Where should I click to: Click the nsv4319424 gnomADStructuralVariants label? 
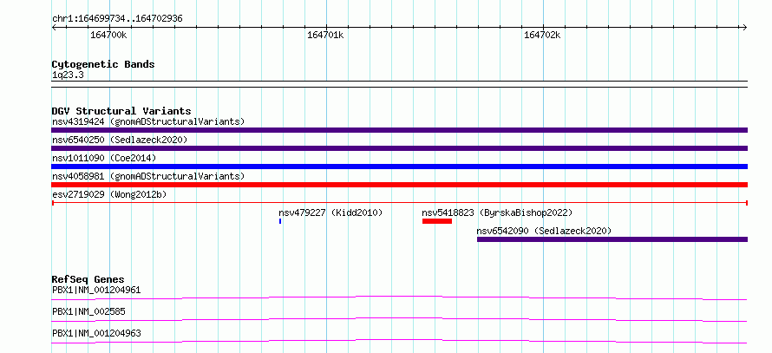[148, 121]
